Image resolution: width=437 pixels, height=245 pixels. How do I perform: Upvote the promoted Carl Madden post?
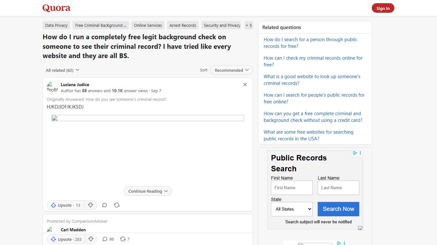(x=65, y=239)
